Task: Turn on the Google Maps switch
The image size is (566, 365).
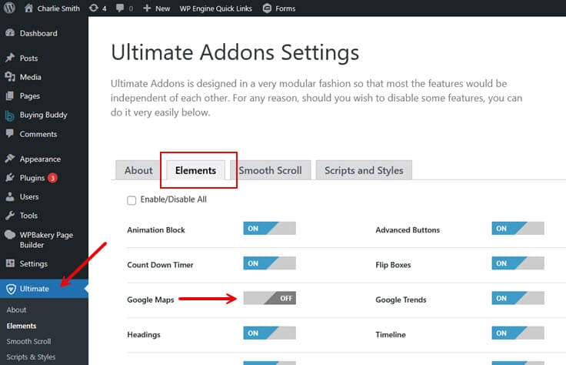Action: pos(269,298)
